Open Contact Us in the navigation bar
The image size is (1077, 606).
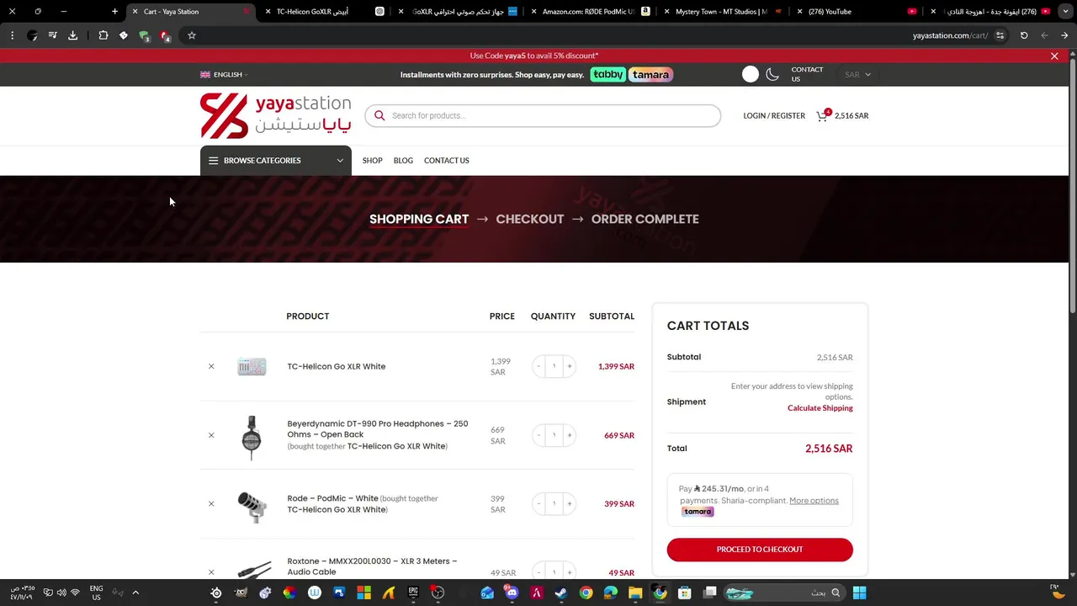[x=447, y=161]
